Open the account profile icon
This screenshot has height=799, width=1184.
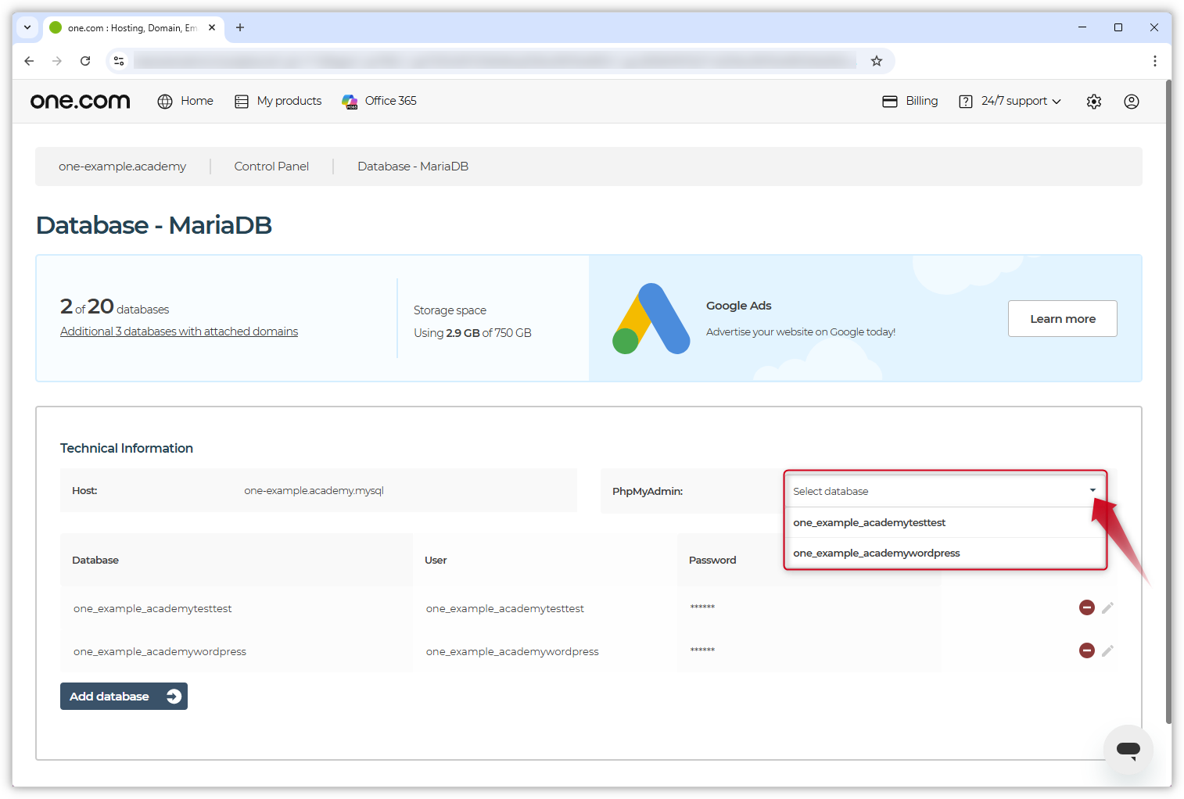point(1132,101)
